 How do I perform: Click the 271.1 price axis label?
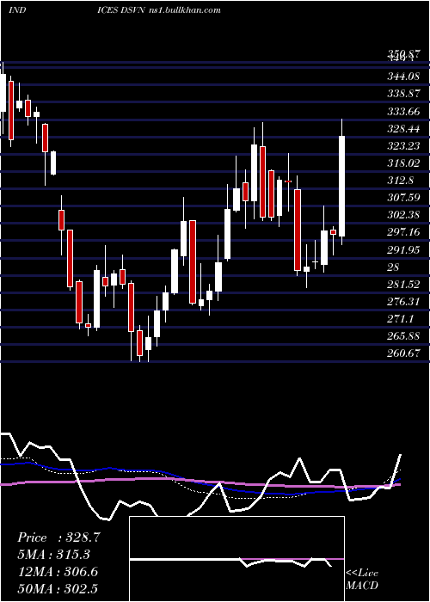[401, 319]
